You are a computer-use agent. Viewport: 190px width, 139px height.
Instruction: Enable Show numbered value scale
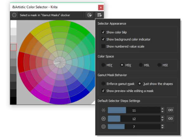tap(103, 46)
